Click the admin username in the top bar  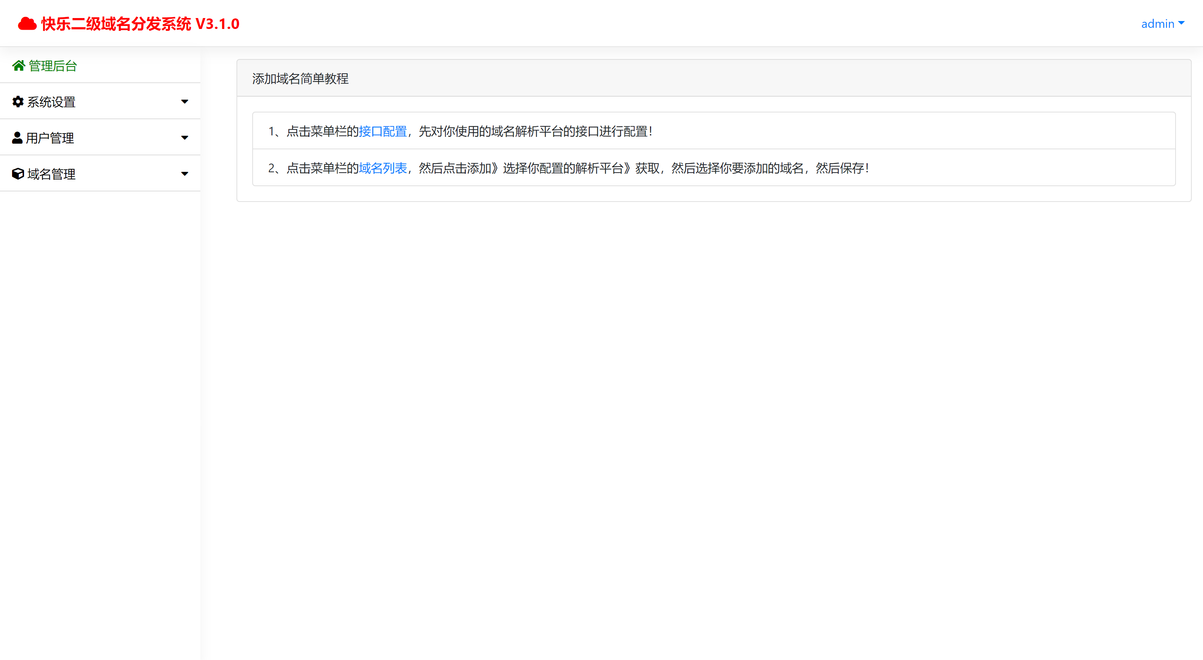click(1157, 23)
